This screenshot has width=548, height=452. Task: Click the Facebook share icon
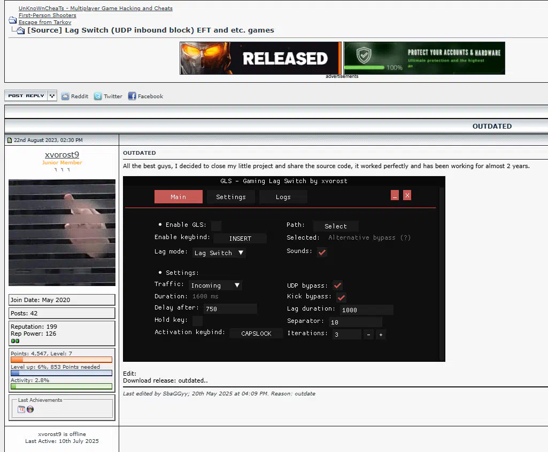(x=132, y=96)
